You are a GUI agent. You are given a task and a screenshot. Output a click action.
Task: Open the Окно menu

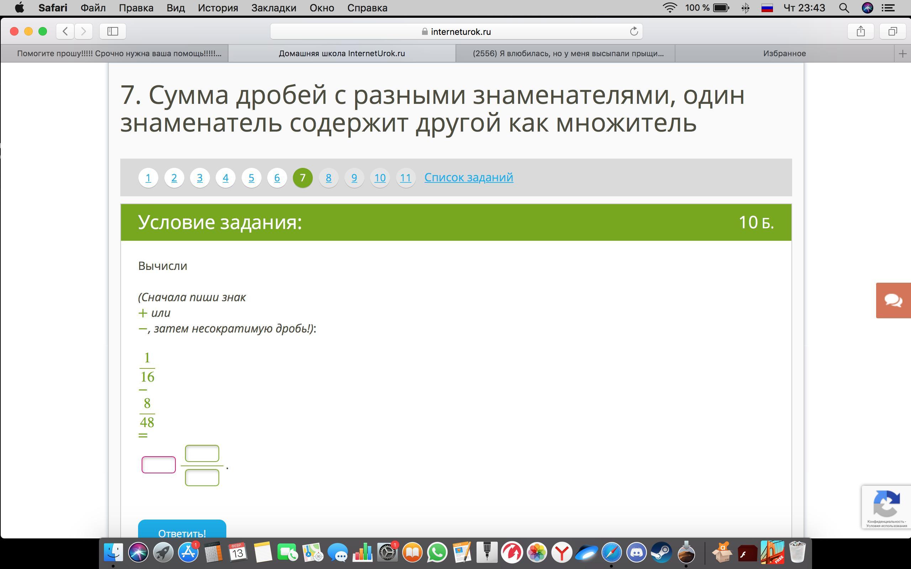click(322, 7)
